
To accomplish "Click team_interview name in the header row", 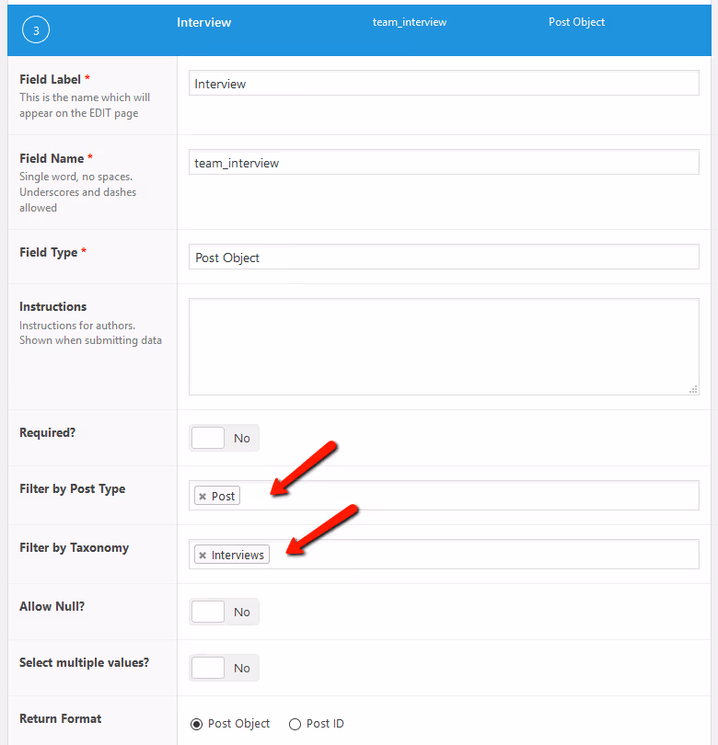I will coord(410,22).
